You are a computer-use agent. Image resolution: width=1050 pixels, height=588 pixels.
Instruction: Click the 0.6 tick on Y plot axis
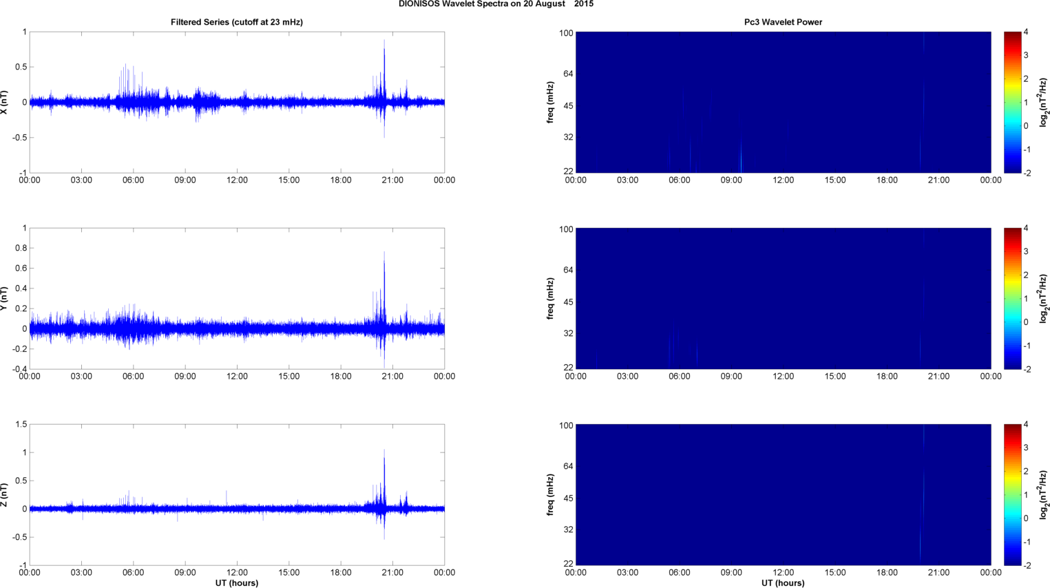[x=21, y=268]
